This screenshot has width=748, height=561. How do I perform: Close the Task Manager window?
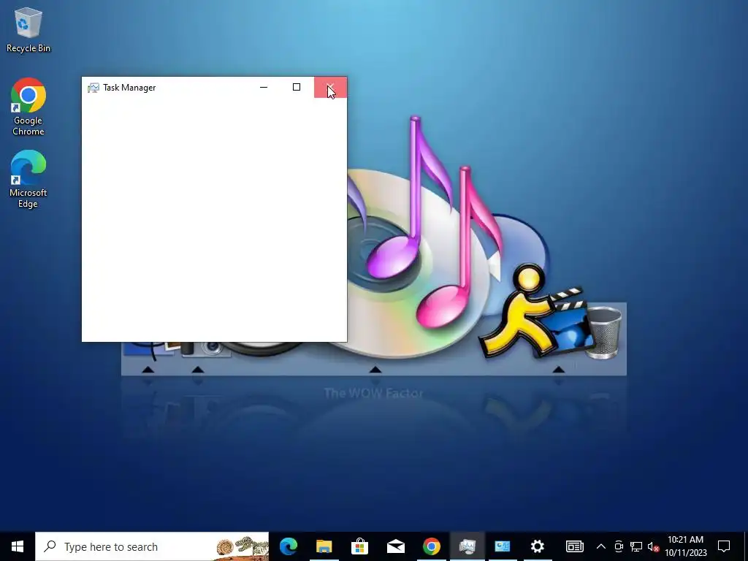coord(331,88)
